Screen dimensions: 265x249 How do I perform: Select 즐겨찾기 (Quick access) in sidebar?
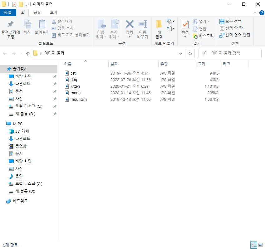[x=29, y=69]
